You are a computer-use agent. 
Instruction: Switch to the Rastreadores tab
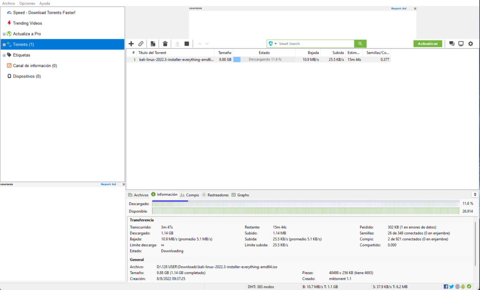(x=215, y=195)
